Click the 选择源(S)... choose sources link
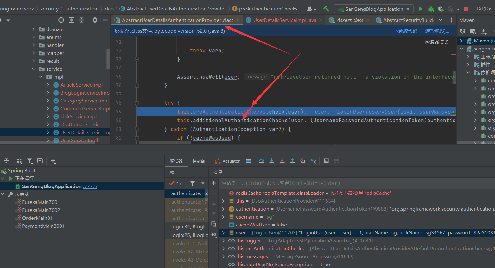The height and width of the screenshot is (268, 495). [437, 31]
